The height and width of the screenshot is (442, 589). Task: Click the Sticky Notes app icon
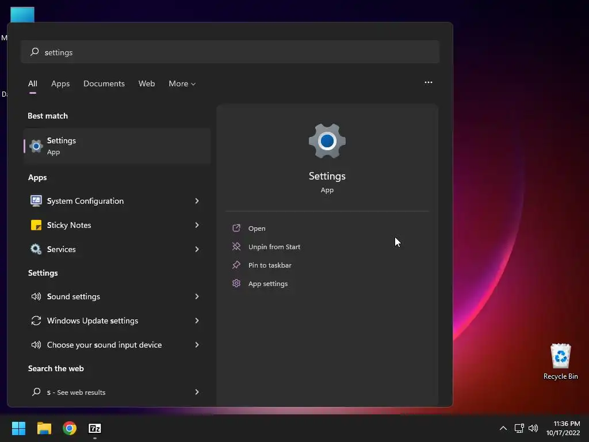coord(36,225)
